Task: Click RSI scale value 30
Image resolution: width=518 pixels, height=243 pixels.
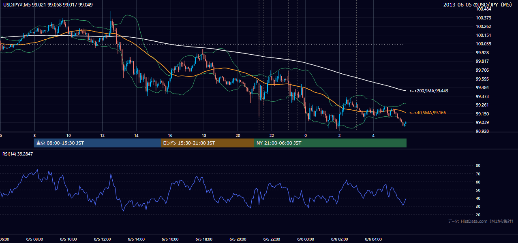Action: (x=478, y=207)
